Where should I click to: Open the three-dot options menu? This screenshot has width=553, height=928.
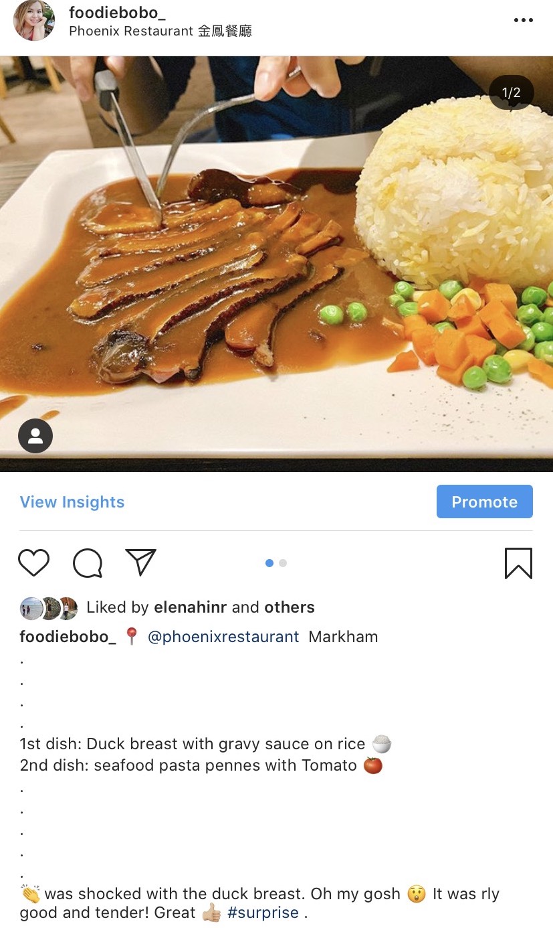tap(523, 20)
